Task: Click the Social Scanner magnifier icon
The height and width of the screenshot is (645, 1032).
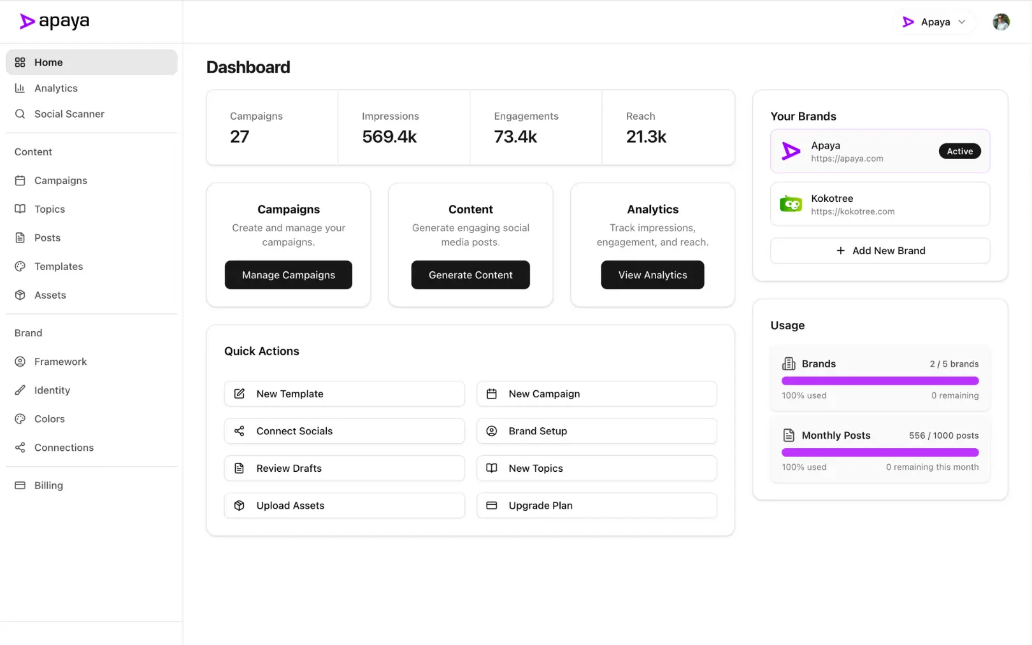Action: click(x=20, y=114)
